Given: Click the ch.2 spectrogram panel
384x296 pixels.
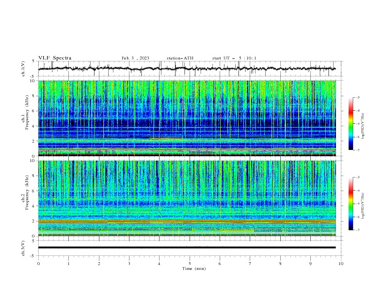Looking at the screenshot, I should pyautogui.click(x=187, y=198).
